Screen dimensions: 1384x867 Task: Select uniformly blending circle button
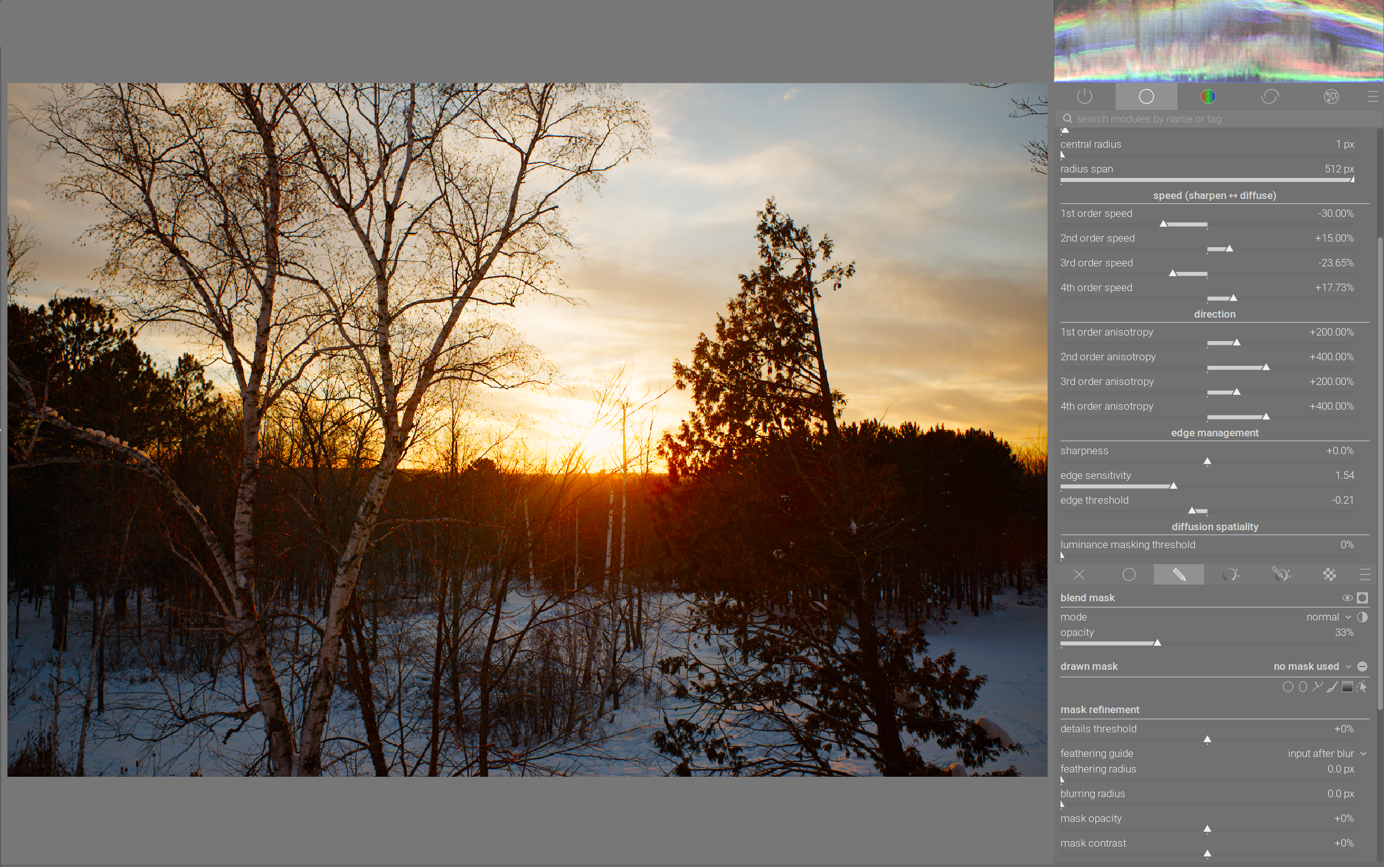(1129, 575)
